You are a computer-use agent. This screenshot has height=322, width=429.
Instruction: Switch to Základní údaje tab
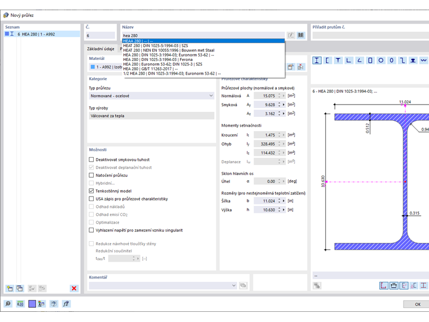(100, 49)
